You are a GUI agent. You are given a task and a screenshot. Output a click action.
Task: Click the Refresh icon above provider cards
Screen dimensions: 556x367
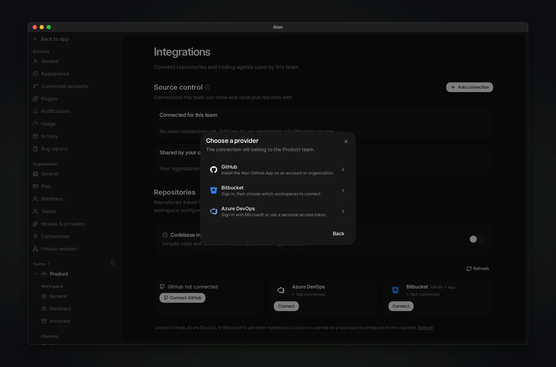pos(469,269)
